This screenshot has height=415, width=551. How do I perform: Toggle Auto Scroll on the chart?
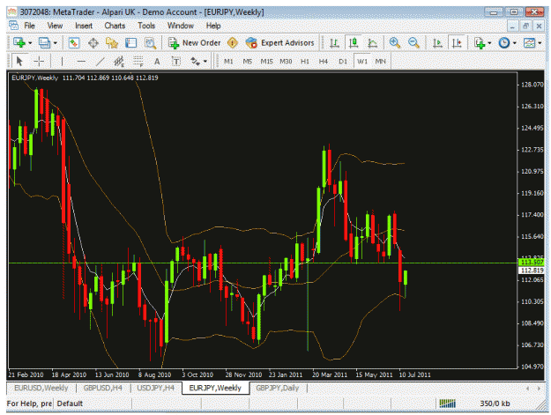click(x=437, y=43)
